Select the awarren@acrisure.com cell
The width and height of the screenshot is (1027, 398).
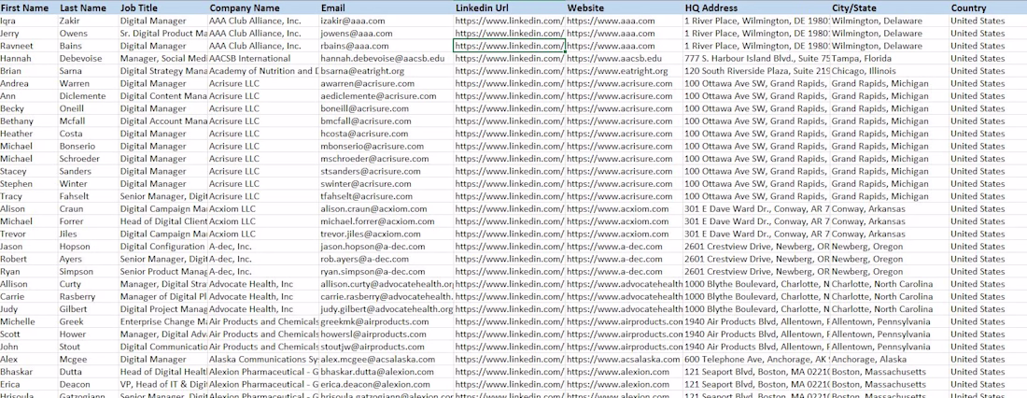tap(387, 83)
